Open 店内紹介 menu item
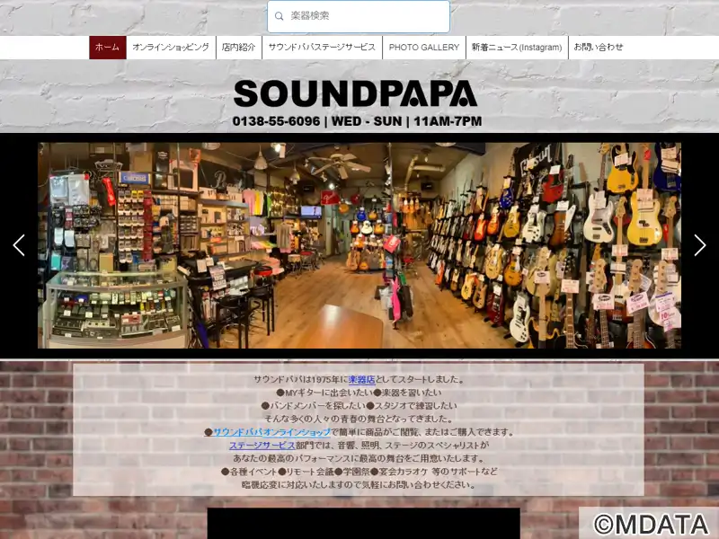Viewport: 719px width, 539px height. click(x=238, y=48)
